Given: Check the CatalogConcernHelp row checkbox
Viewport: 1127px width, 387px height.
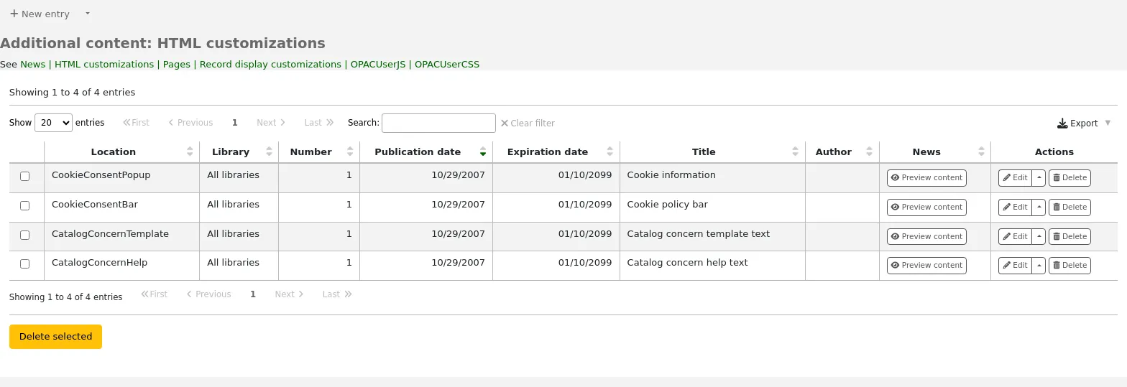Looking at the screenshot, I should point(25,264).
